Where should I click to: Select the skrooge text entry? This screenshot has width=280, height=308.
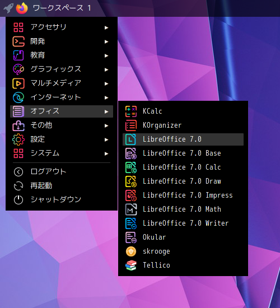pos(156,251)
